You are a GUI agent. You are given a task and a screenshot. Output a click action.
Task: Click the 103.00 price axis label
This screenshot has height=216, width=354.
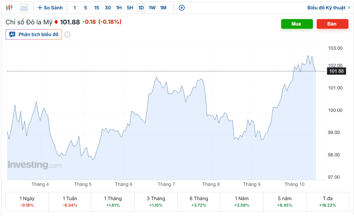pos(335,48)
